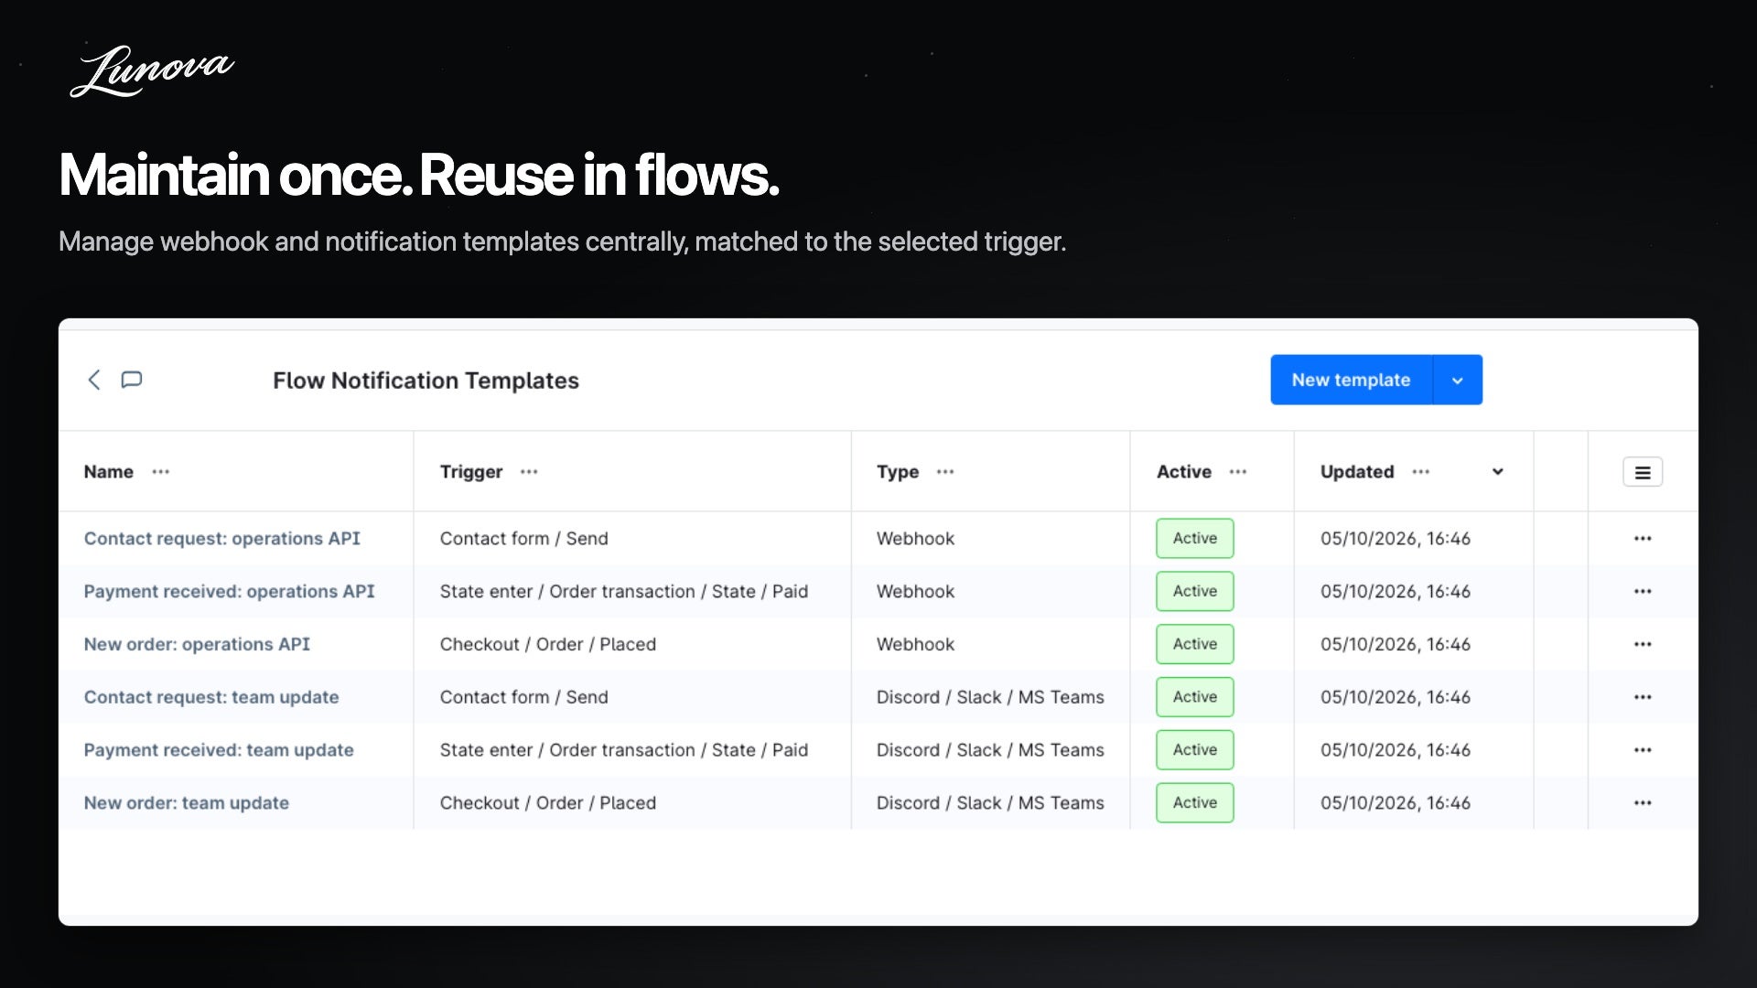Screen dimensions: 1757x988
Task: Sort by the Active column header
Action: (1183, 472)
